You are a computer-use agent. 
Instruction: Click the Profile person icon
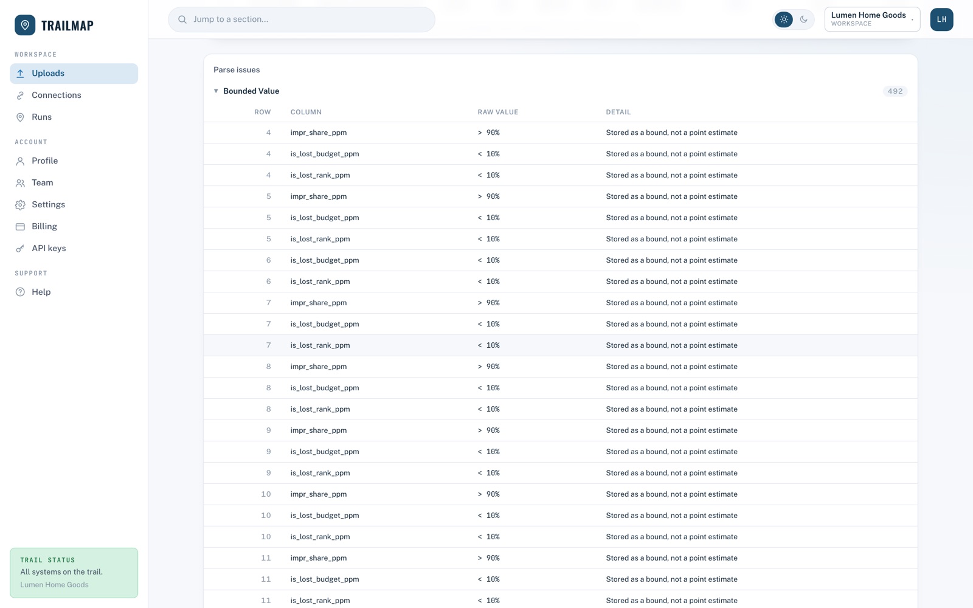coord(20,161)
